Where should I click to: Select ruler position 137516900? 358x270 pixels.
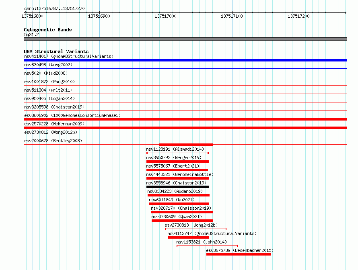click(x=99, y=16)
